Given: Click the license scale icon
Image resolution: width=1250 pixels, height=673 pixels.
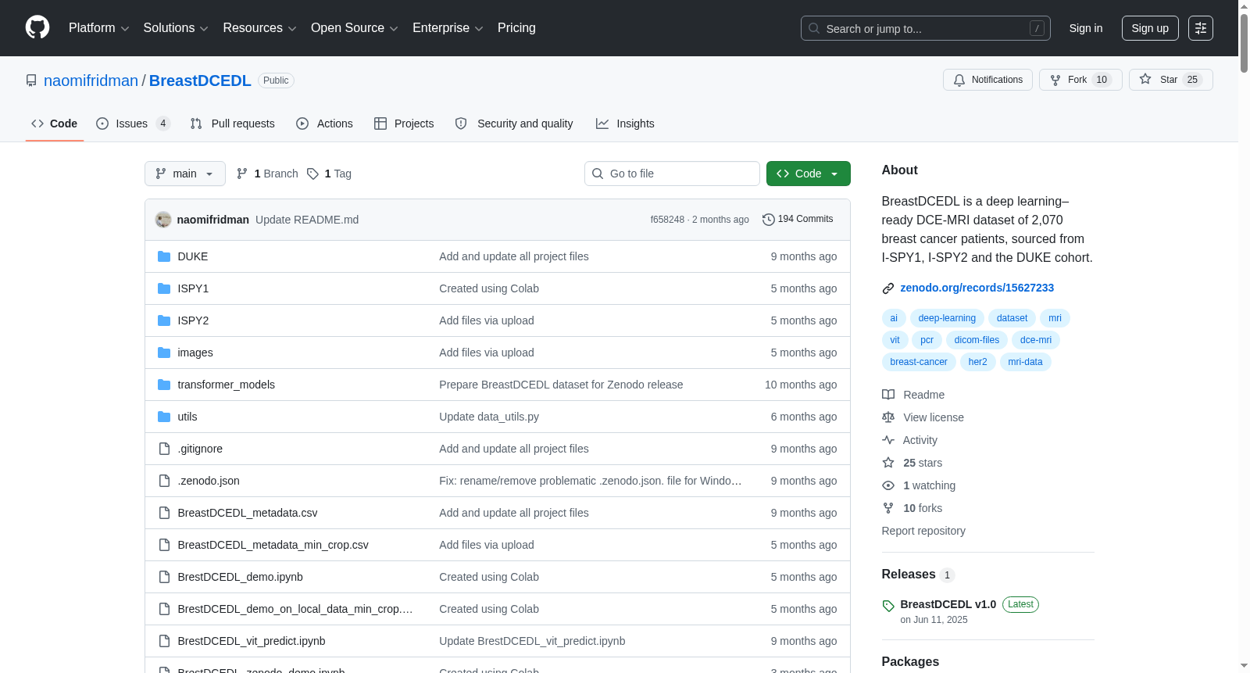Looking at the screenshot, I should 888,417.
